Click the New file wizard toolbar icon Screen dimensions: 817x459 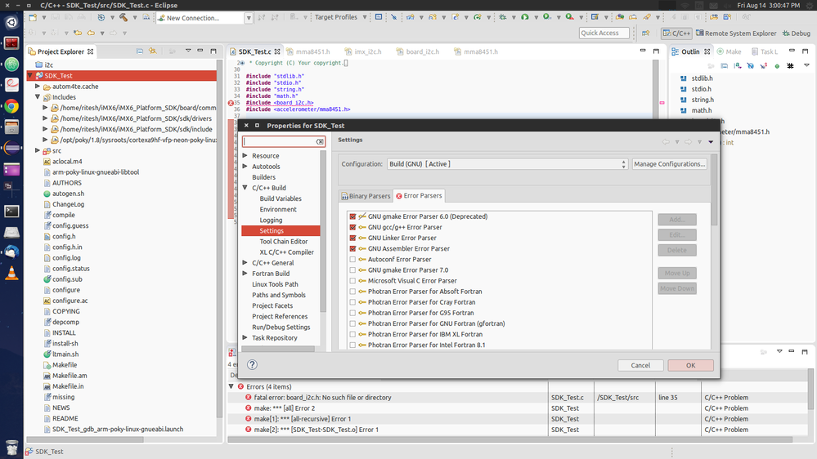tap(33, 17)
